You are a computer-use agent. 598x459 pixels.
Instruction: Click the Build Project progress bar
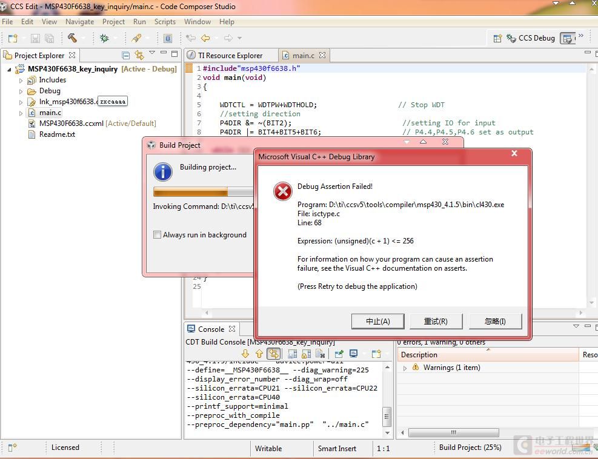(203, 191)
